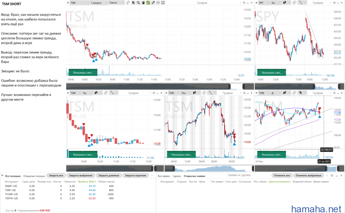The image size is (345, 213).
Task: Choose the trend line drawing tool
Action: pyautogui.click(x=148, y=3)
